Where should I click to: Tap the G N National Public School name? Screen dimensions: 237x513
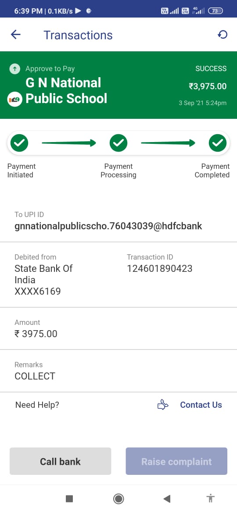[66, 91]
